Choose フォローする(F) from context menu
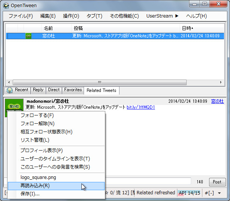 [x=56, y=115]
